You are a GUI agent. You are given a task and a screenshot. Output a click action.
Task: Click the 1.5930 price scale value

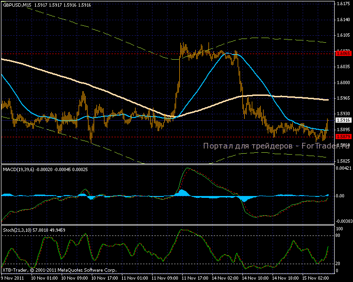(x=344, y=114)
